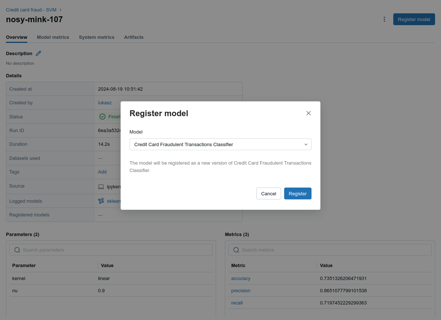Open the recall metric link

(237, 303)
